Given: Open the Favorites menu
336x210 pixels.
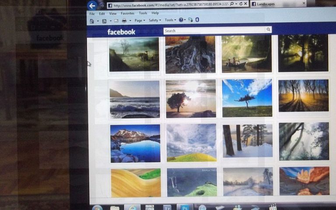Looking at the screenshot, I should [128, 14].
